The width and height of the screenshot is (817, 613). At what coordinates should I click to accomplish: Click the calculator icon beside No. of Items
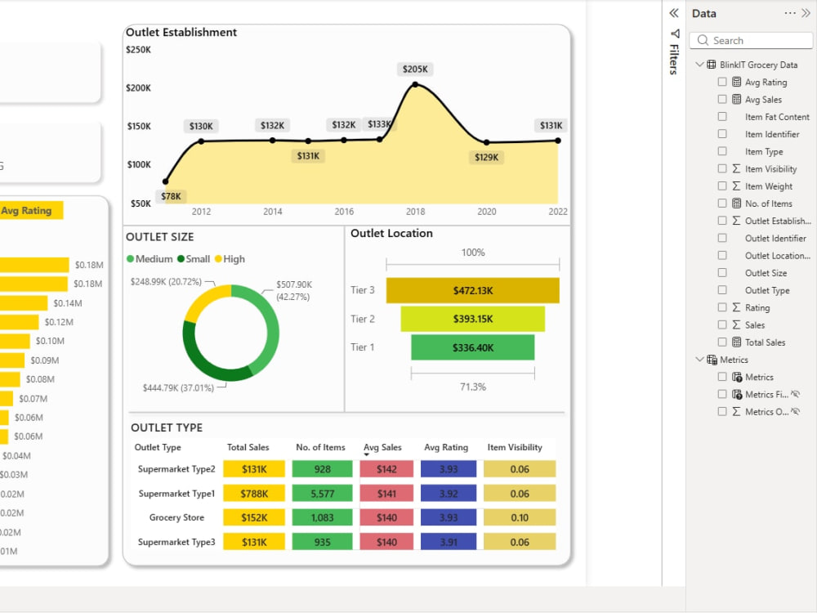[736, 204]
